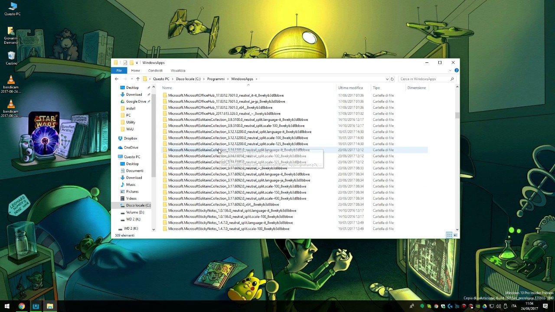This screenshot has width=555, height=312.
Task: Select SolitaireCollection 3.17.6092.0 x64 folder
Action: click(x=223, y=205)
